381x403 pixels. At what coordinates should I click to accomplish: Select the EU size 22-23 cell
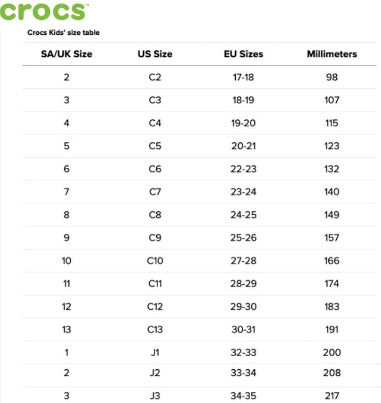point(243,169)
